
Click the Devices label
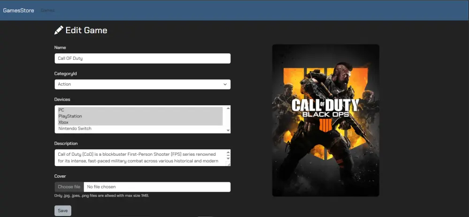pyautogui.click(x=62, y=99)
